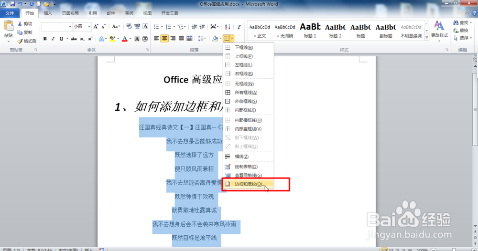This screenshot has height=251, width=478.
Task: Switch to the 引用 References tab
Action: pyautogui.click(x=93, y=13)
